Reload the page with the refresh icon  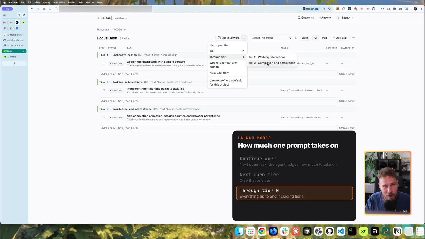coord(44,9)
